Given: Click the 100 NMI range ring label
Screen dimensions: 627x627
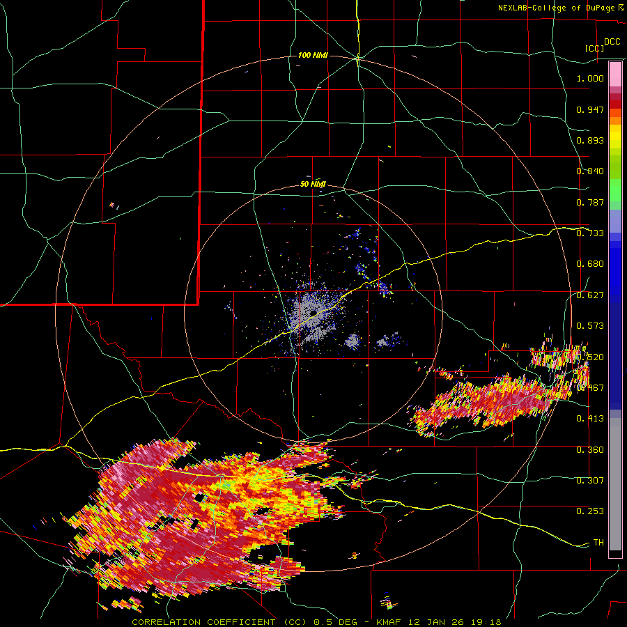Looking at the screenshot, I should (313, 55).
